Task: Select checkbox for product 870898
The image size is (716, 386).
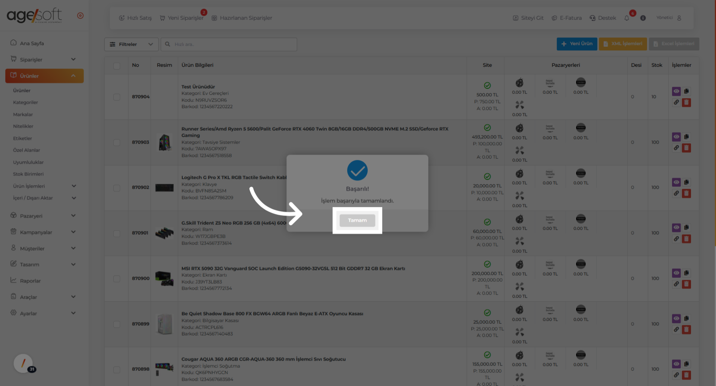Action: (x=117, y=370)
